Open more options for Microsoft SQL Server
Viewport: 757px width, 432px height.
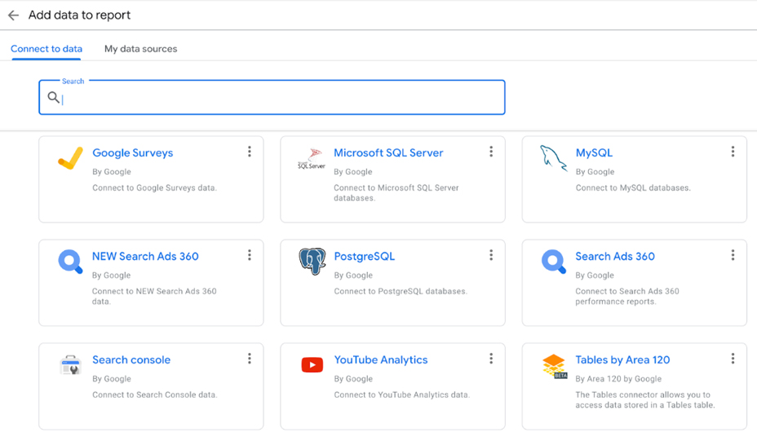click(491, 152)
